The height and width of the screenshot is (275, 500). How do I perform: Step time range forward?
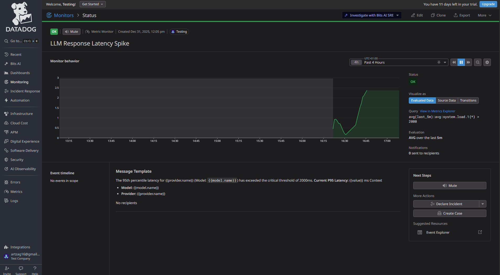pos(468,62)
